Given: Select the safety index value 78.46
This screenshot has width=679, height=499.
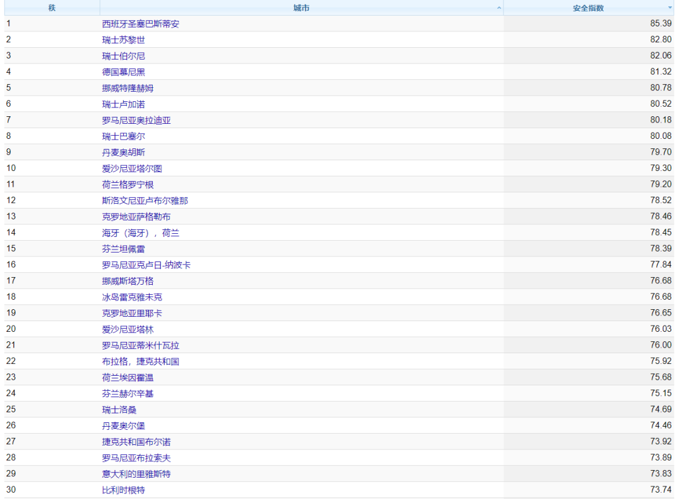Looking at the screenshot, I should point(661,216).
